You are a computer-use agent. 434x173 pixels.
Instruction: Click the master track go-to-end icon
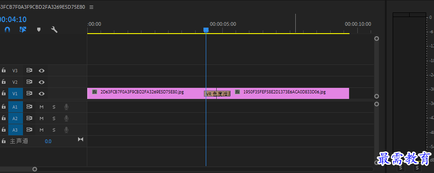[80, 139]
